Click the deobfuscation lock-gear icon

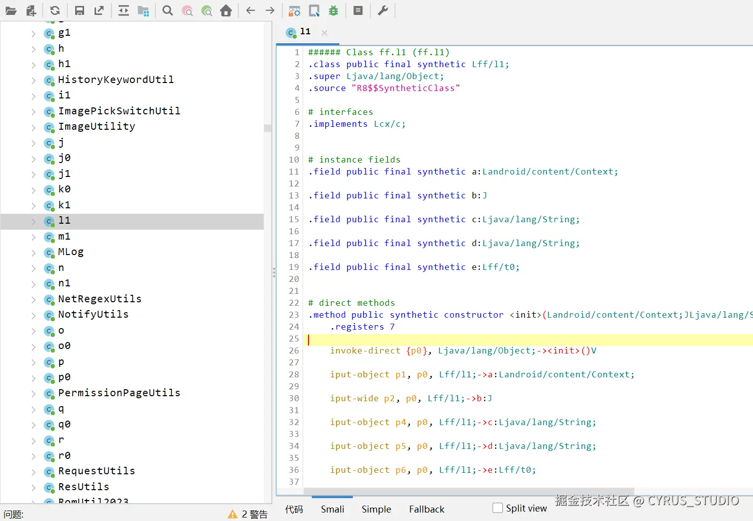[295, 10]
